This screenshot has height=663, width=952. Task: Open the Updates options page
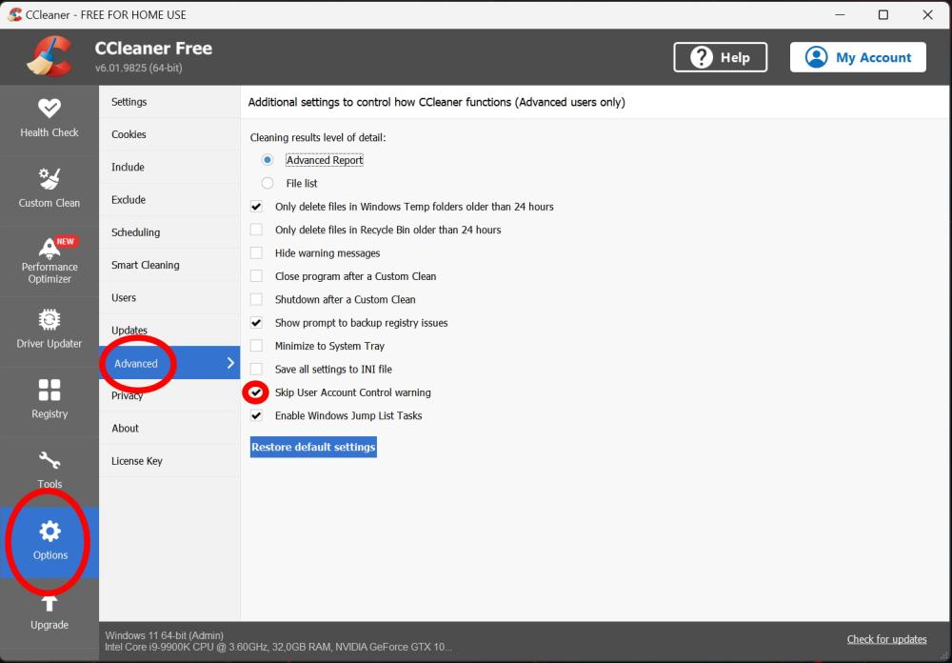pos(169,330)
